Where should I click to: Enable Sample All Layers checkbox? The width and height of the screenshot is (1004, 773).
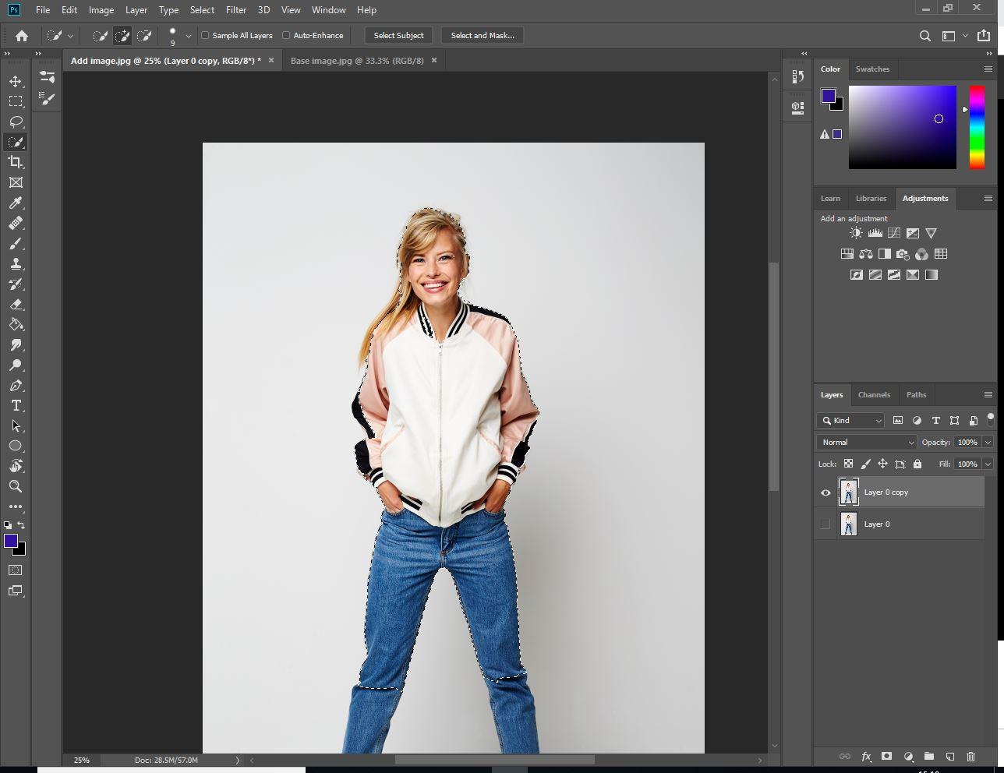(206, 35)
